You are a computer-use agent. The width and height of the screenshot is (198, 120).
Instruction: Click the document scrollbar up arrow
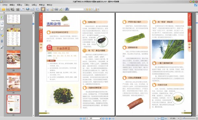(197, 13)
